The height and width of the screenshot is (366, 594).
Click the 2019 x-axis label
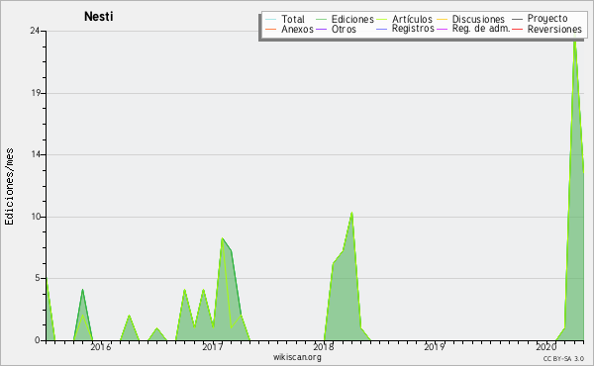435,346
